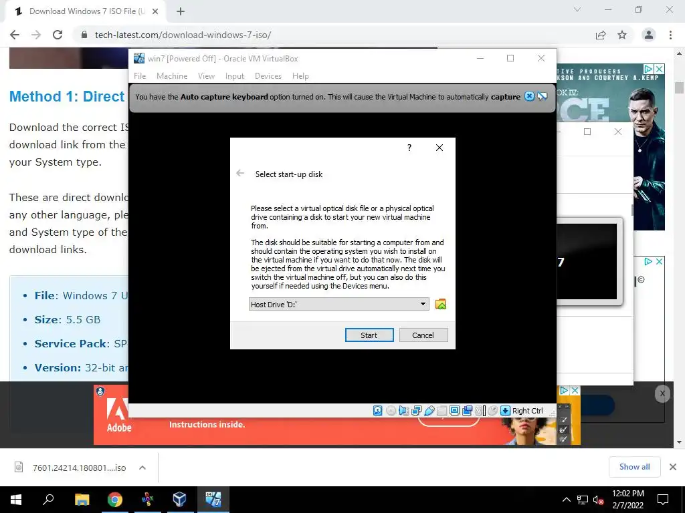
Task: Open Windows search from the taskbar
Action: point(48,499)
